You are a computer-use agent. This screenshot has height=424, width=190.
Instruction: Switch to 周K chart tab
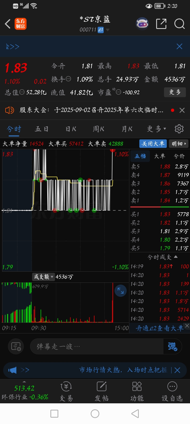coord(98,129)
